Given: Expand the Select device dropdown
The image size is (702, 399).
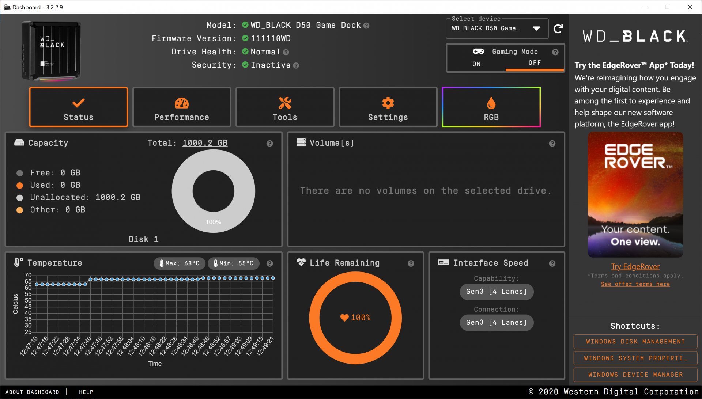Looking at the screenshot, I should (x=497, y=28).
